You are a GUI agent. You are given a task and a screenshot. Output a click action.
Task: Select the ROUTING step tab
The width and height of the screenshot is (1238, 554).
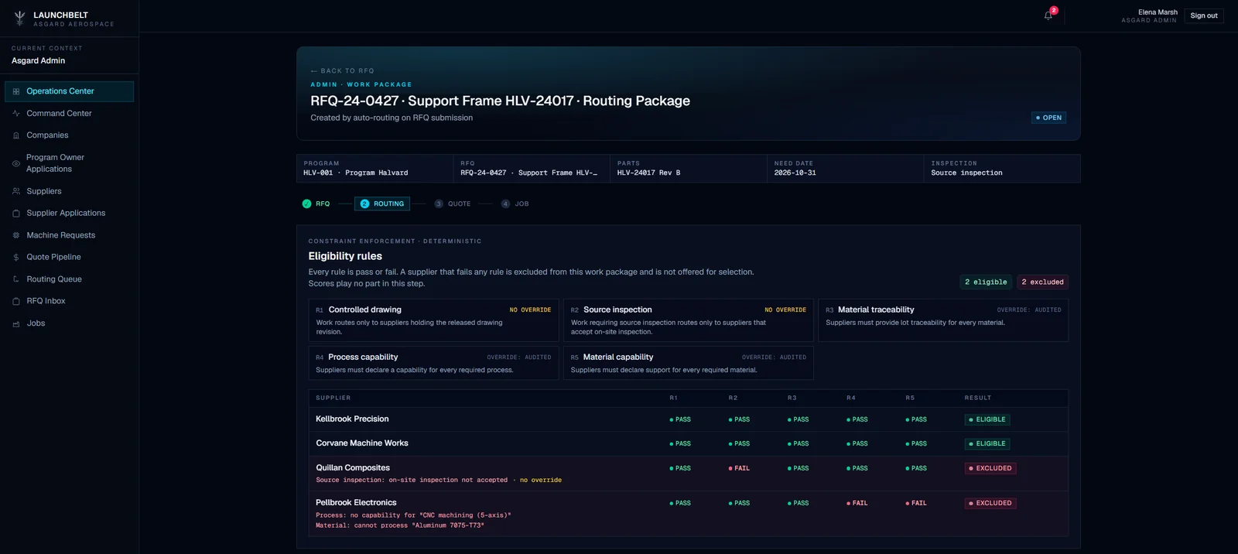tap(382, 204)
